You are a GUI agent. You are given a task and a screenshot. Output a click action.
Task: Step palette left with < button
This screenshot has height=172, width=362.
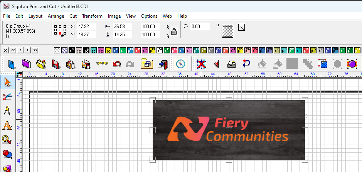click(20, 50)
